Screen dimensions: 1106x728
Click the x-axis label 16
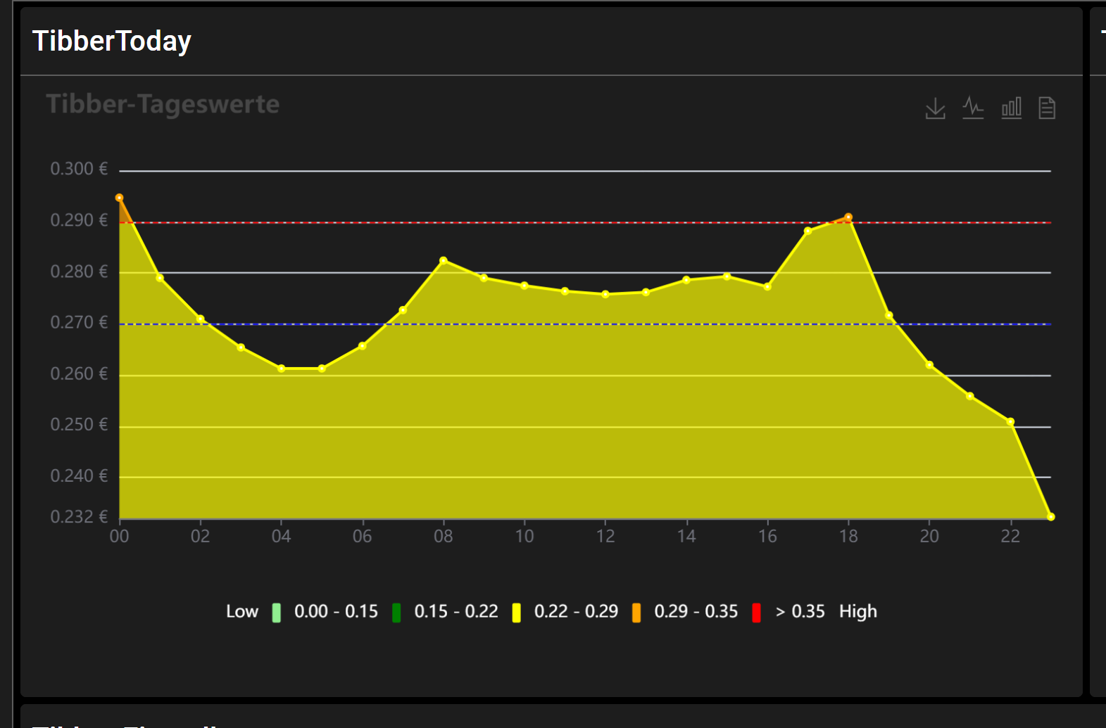pyautogui.click(x=767, y=536)
